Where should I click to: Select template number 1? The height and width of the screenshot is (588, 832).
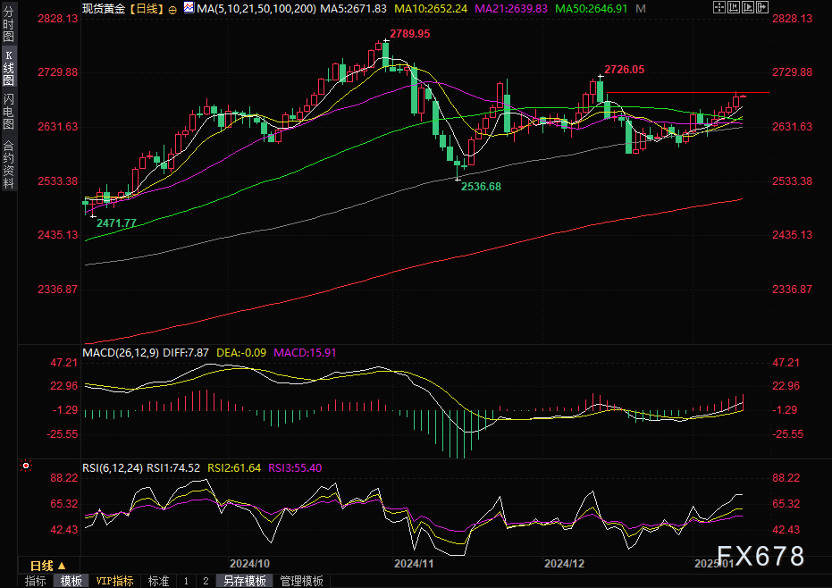(x=186, y=581)
